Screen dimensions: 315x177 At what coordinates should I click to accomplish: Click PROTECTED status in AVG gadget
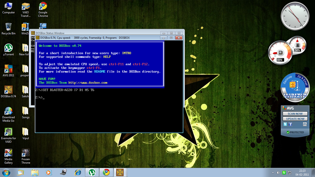click(x=295, y=132)
